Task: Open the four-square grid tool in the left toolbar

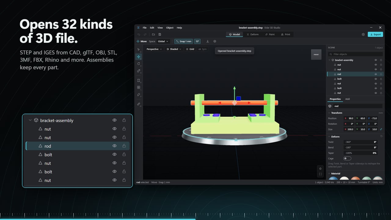Action: [x=139, y=87]
